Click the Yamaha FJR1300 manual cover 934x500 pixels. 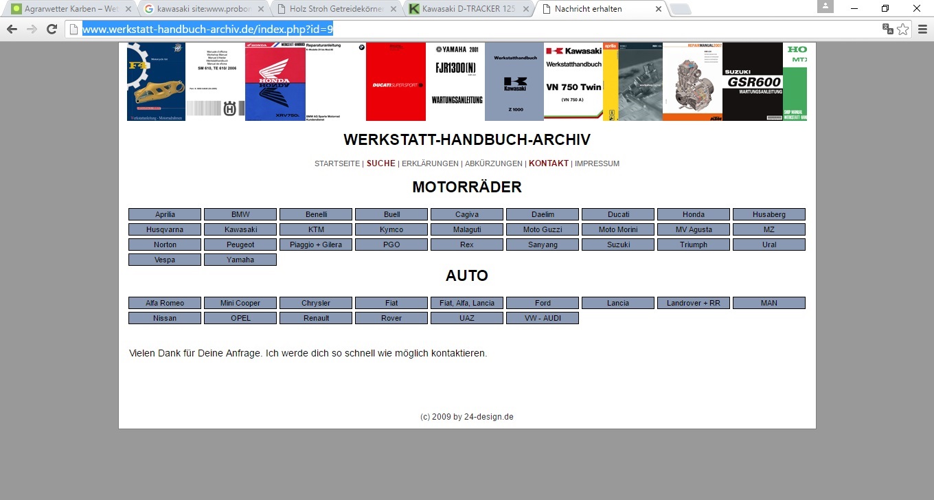click(x=455, y=82)
